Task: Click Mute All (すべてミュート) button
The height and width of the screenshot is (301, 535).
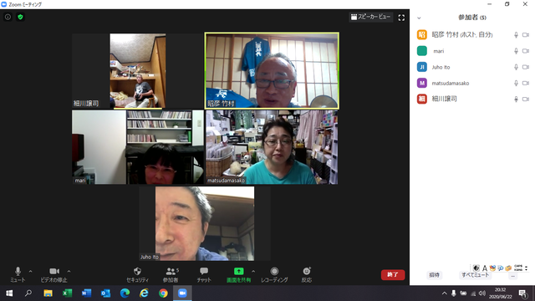Action: point(476,275)
